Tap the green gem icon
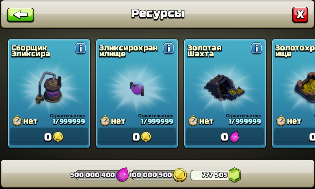The height and width of the screenshot is (189, 315). (234, 175)
